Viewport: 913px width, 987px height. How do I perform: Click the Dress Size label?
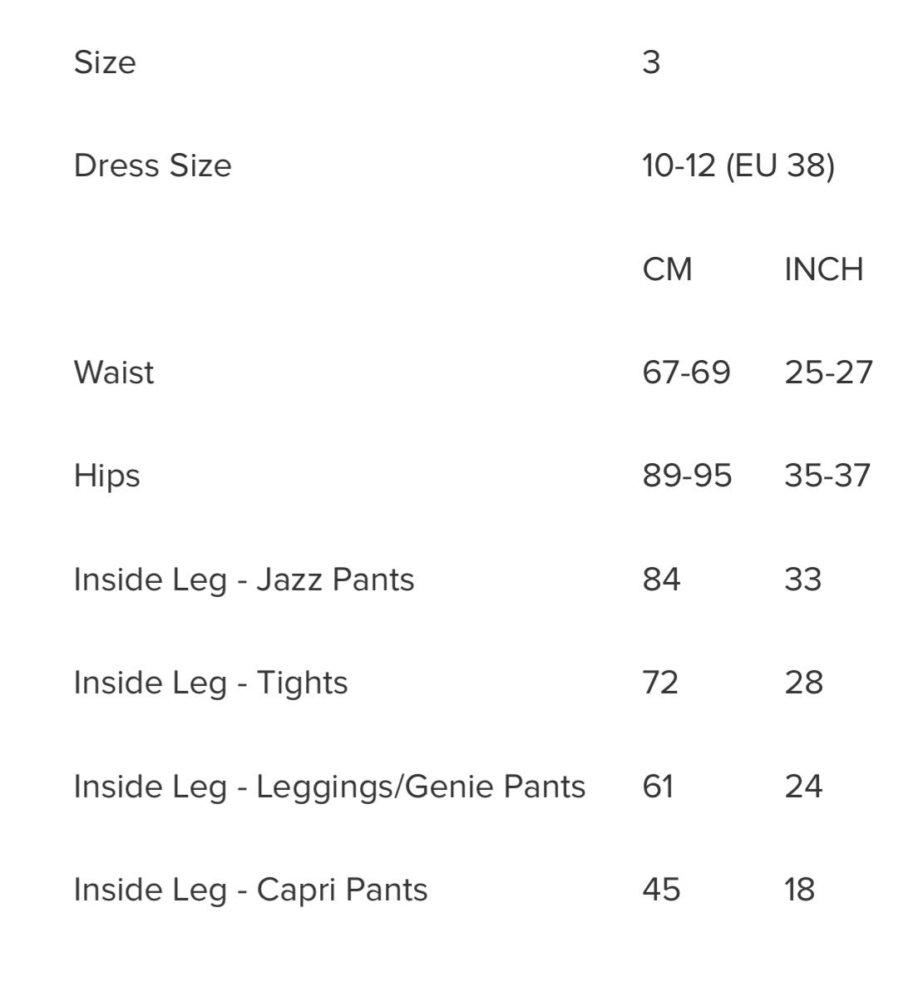pyautogui.click(x=152, y=165)
